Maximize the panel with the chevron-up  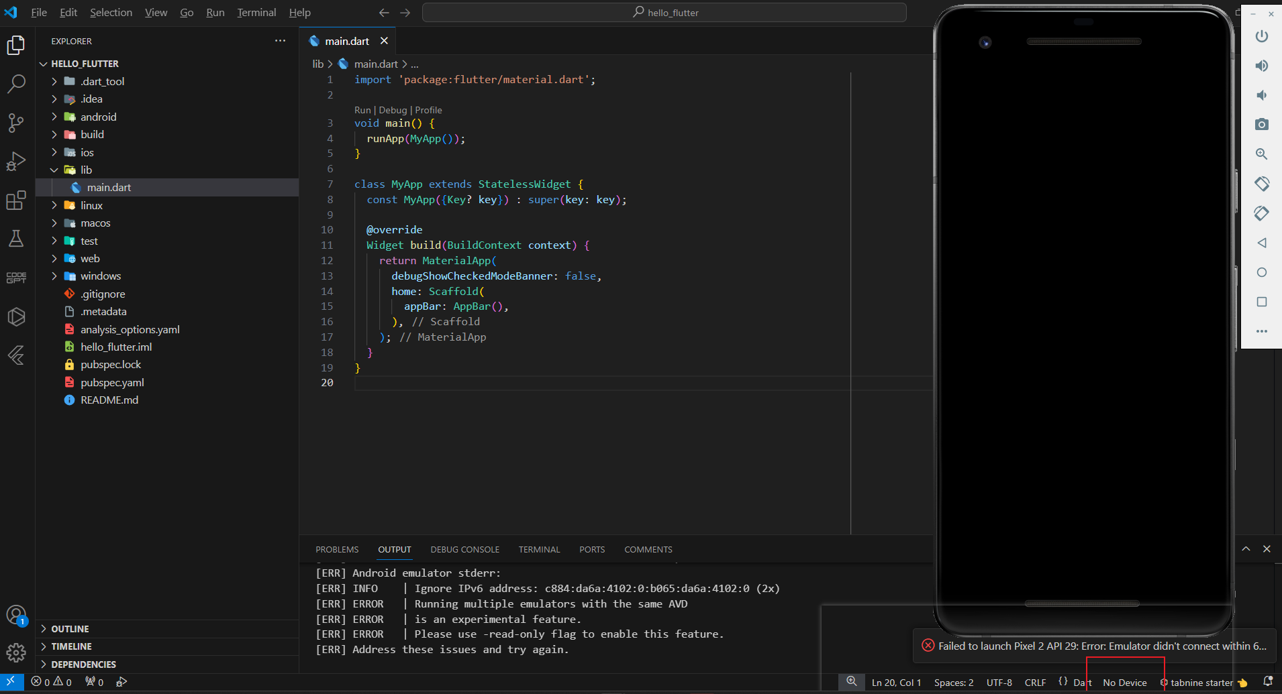tap(1246, 549)
